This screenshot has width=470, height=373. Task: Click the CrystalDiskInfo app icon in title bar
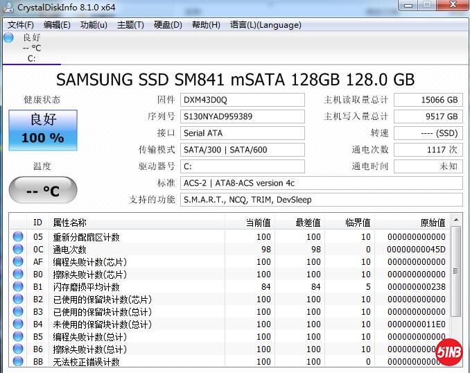point(7,7)
